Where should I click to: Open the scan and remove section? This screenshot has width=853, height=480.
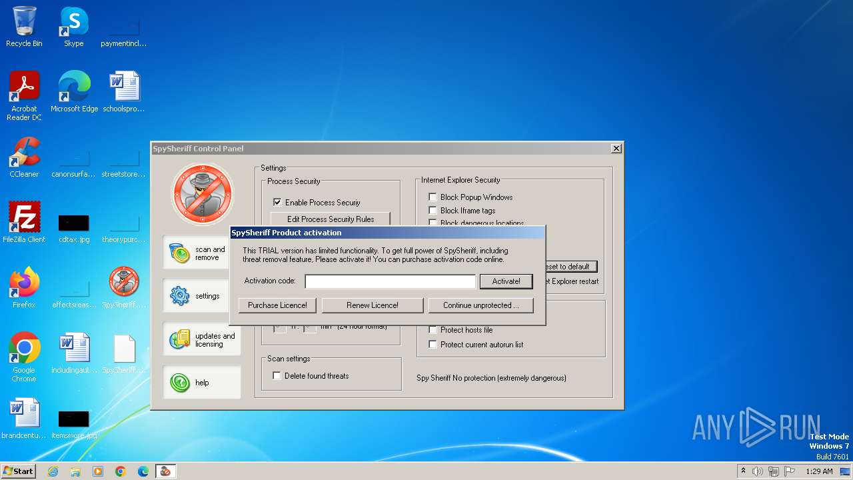(x=202, y=253)
